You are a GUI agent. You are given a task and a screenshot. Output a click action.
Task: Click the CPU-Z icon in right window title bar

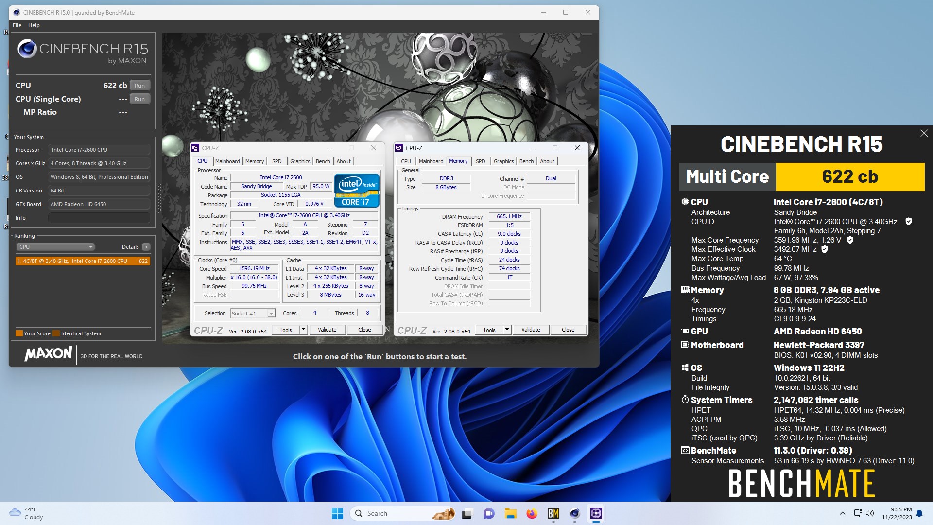pos(399,148)
